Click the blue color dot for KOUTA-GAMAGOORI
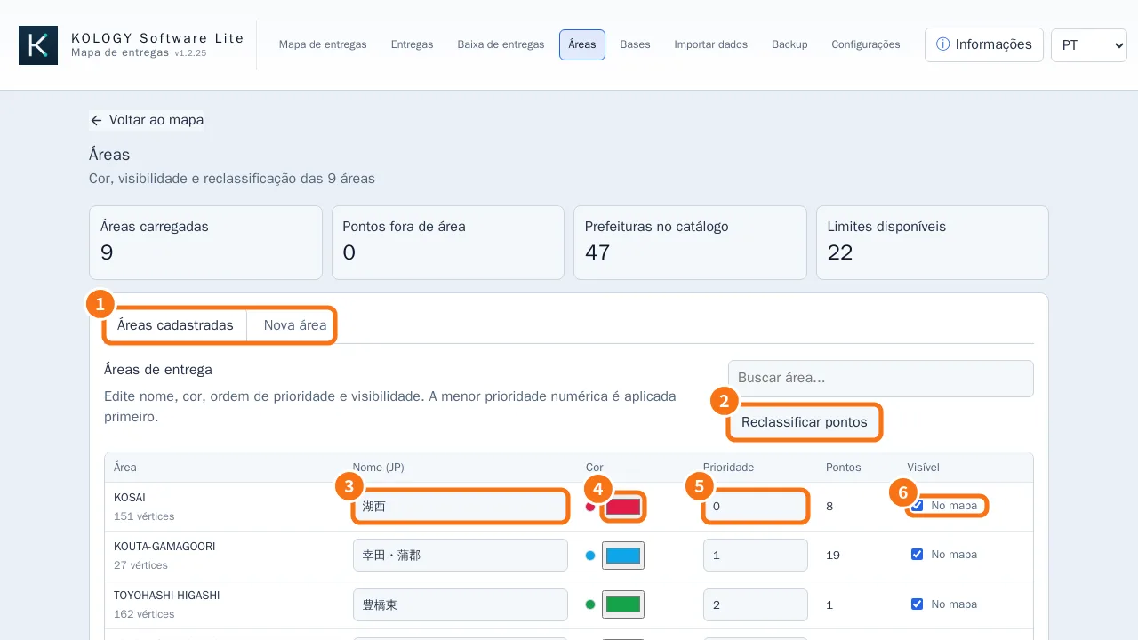Screen dimensions: 1138x640 589,556
